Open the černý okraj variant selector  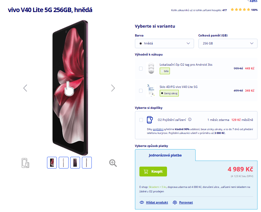(x=169, y=93)
